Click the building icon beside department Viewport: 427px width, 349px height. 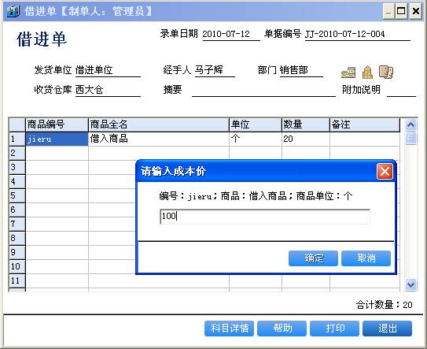coord(367,72)
